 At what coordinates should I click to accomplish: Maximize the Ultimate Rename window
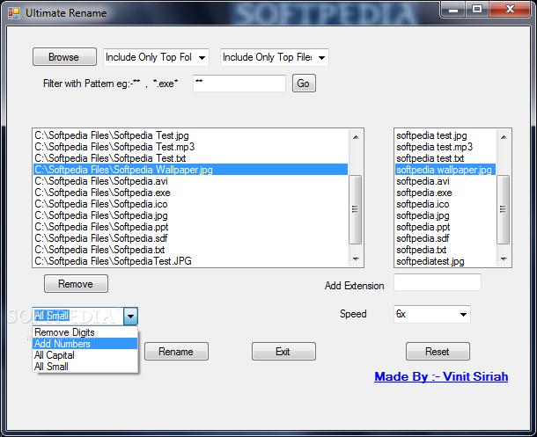477,10
